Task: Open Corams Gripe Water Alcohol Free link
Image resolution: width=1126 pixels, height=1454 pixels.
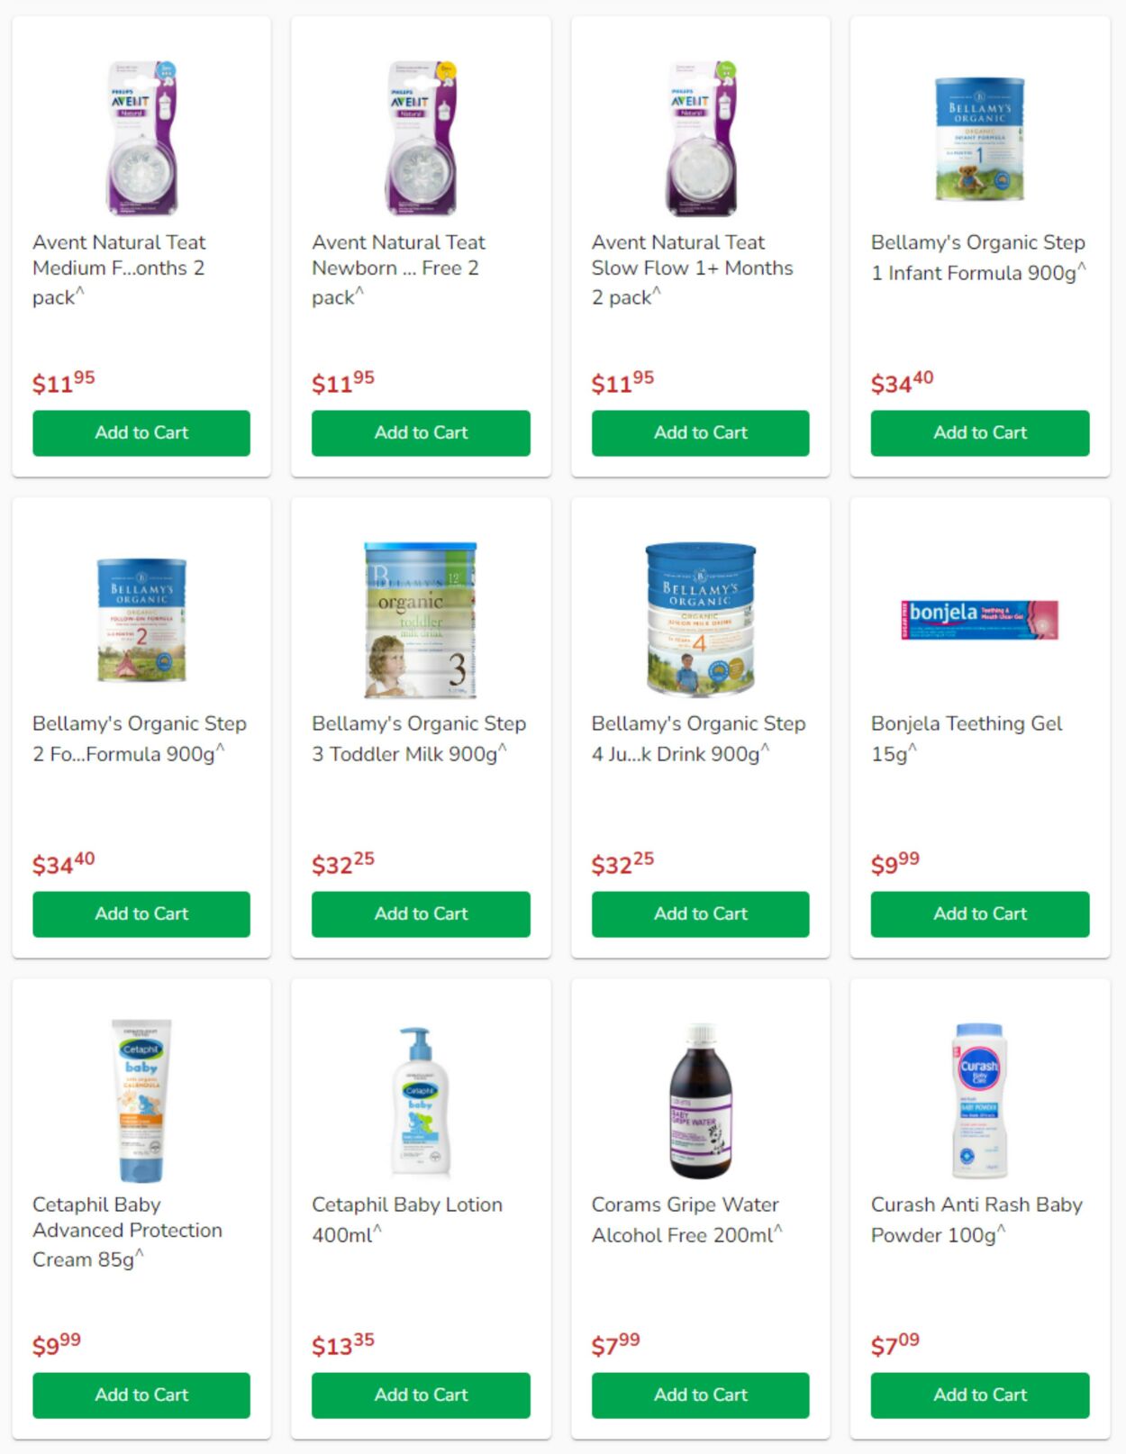Action: 686,1219
